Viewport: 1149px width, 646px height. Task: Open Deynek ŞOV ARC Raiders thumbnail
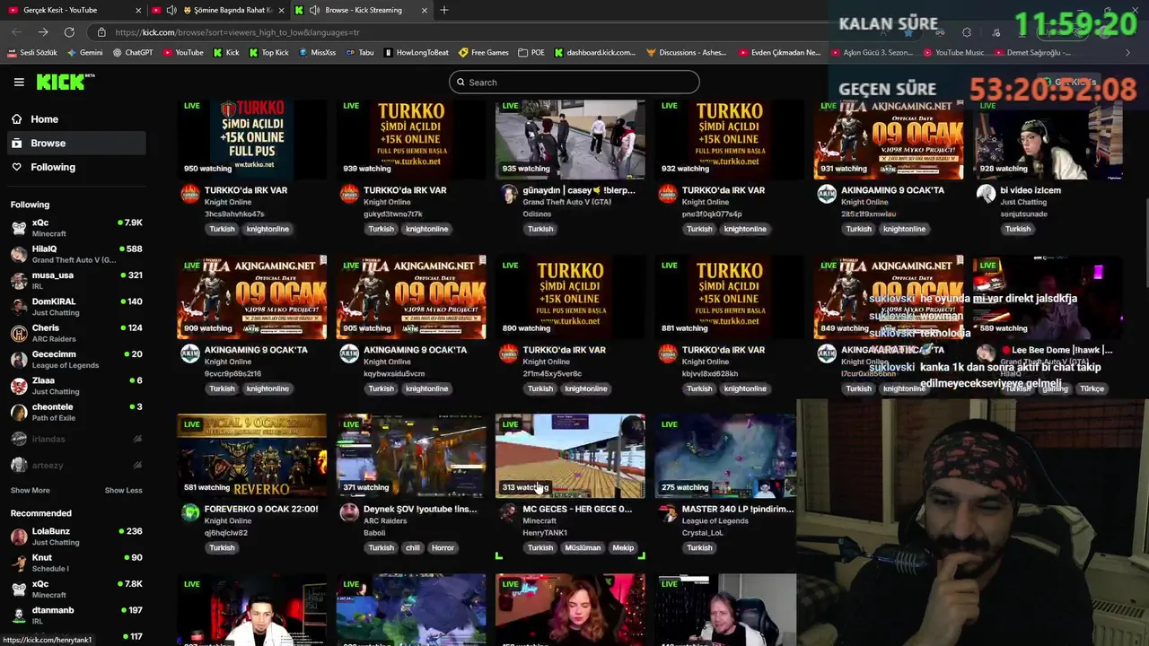tap(411, 456)
